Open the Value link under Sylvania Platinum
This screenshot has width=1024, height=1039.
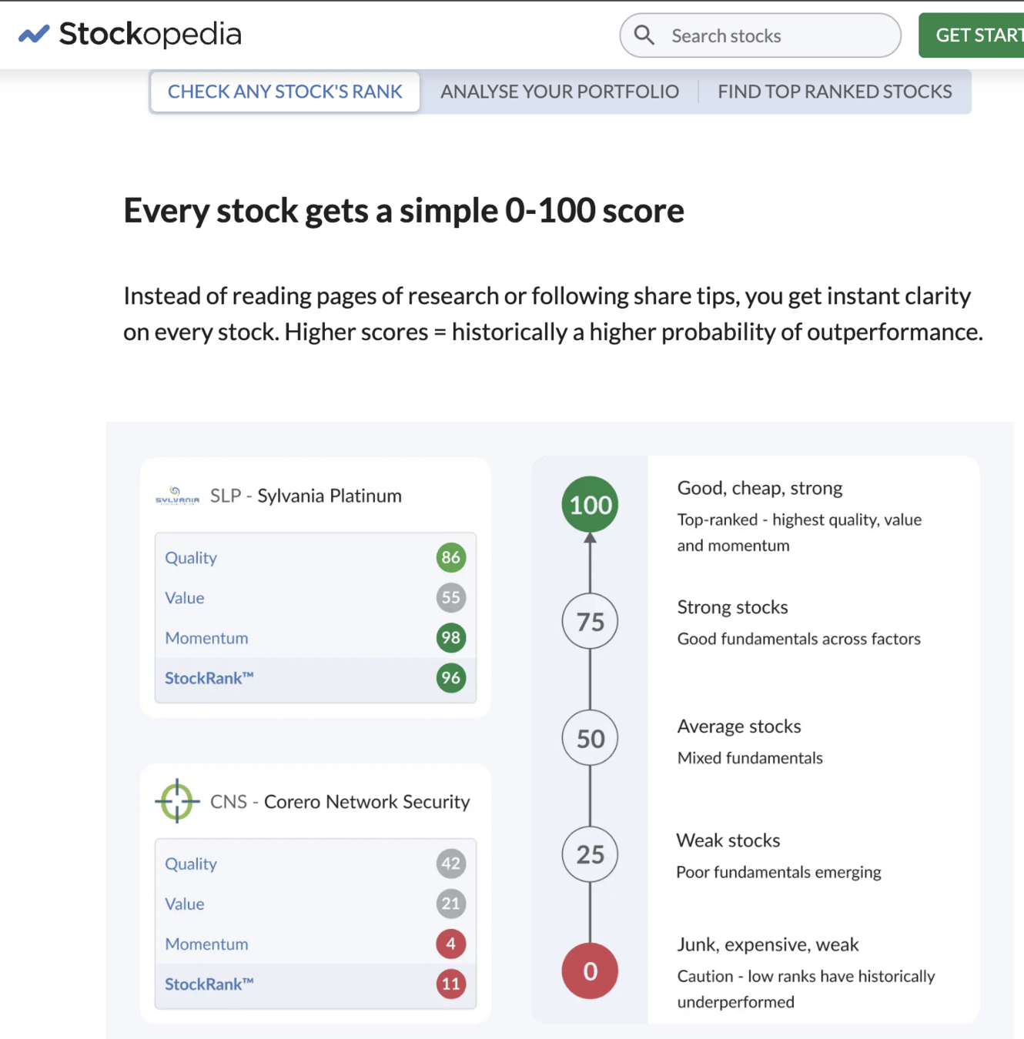click(185, 598)
